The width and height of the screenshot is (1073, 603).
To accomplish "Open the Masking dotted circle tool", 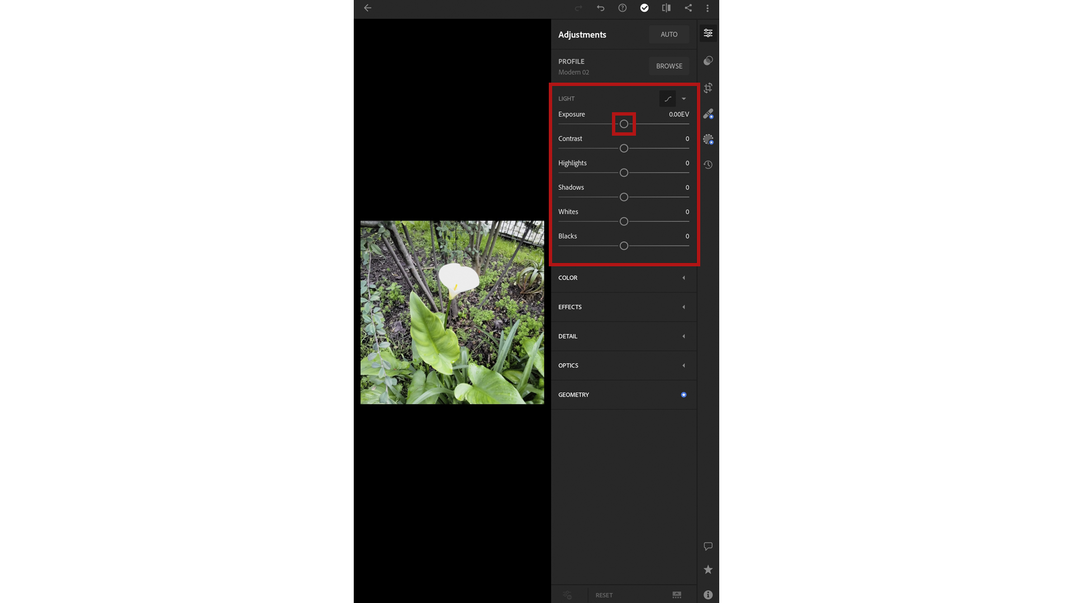I will (x=708, y=139).
